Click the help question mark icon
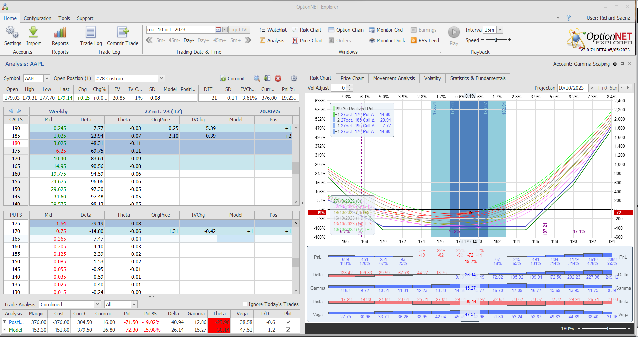Viewport: 638px width, 337px height. [x=569, y=18]
